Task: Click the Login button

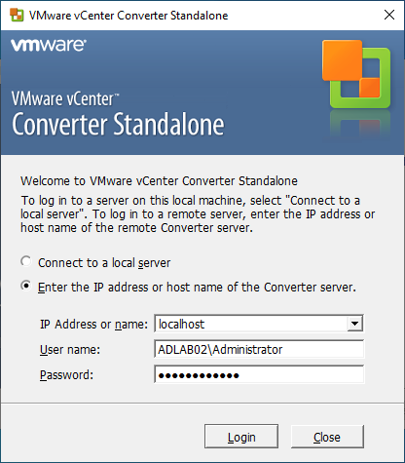Action: (241, 437)
